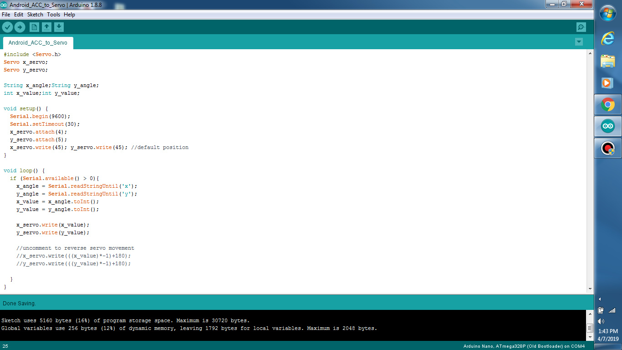This screenshot has width=622, height=350.
Task: Expand the tab options dropdown arrow
Action: (x=579, y=41)
